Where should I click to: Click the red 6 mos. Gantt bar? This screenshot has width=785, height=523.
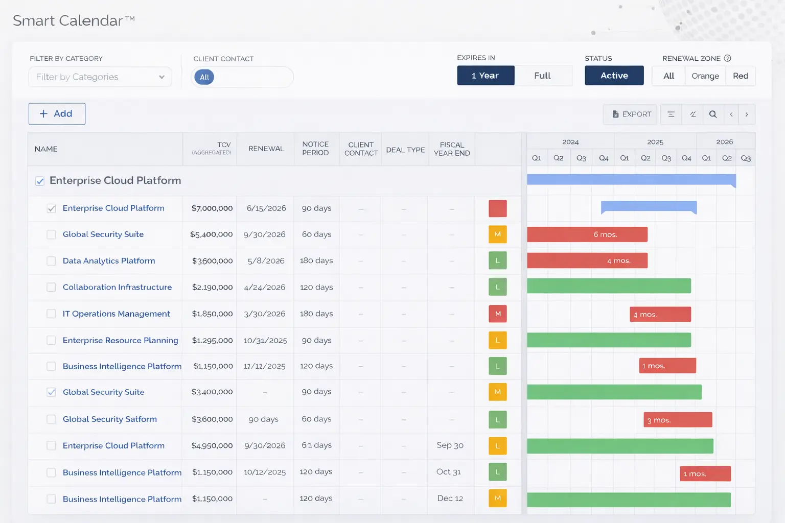[587, 234]
